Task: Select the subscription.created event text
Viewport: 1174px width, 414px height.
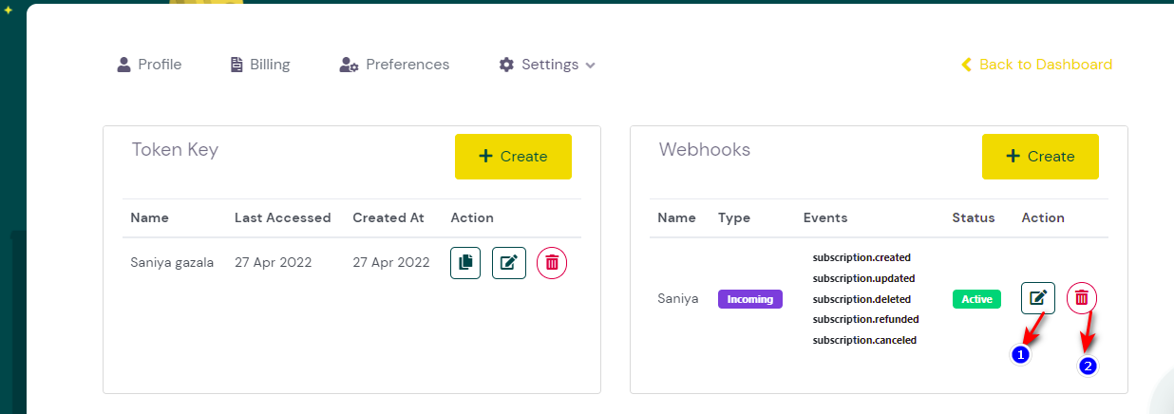Action: click(x=862, y=257)
